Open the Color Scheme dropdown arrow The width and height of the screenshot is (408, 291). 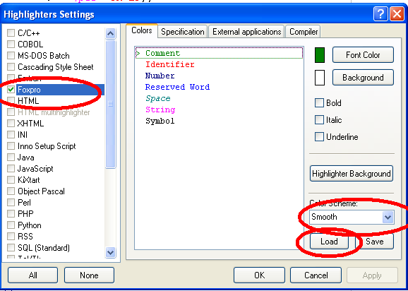point(388,217)
